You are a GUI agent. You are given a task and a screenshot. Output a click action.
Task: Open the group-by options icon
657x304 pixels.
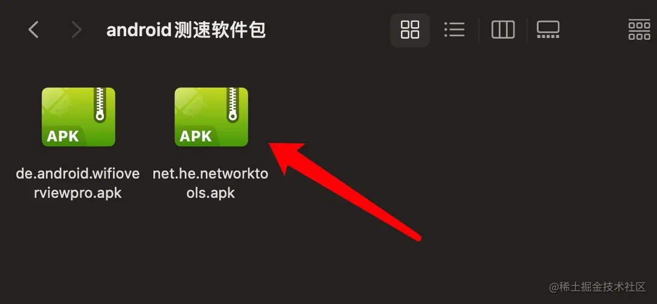639,30
